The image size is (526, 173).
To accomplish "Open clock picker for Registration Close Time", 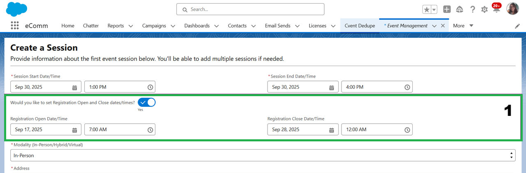I will tap(407, 130).
